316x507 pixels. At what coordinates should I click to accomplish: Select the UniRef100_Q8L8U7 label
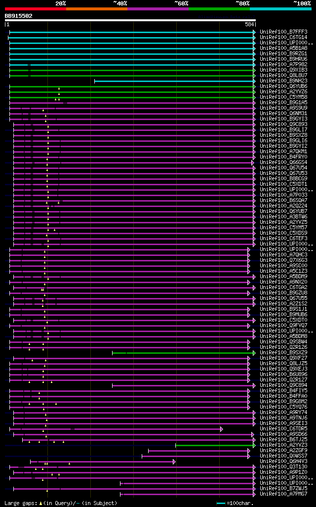(x=283, y=75)
